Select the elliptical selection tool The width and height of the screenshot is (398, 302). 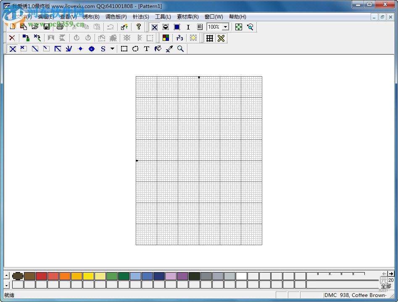(135, 49)
